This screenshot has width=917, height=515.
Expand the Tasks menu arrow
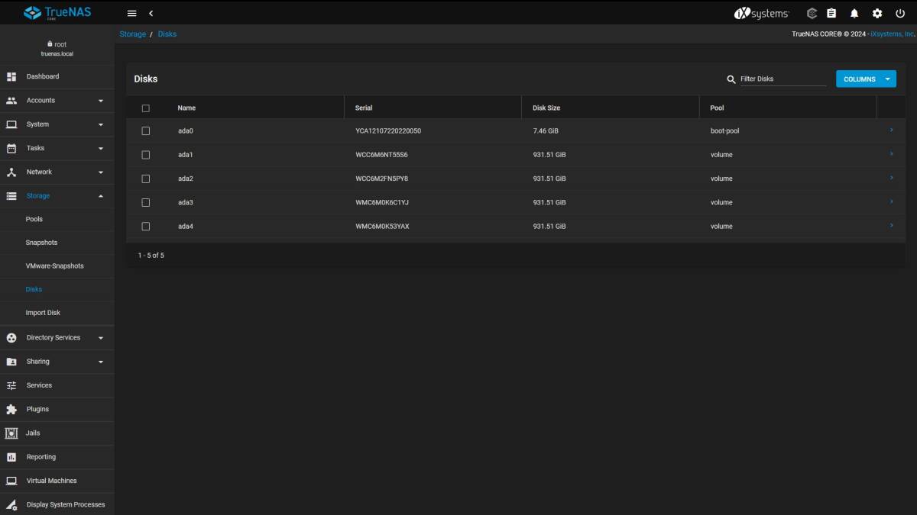[101, 148]
